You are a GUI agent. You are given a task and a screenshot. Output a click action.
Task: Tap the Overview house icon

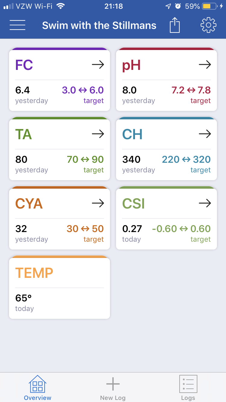[38, 384]
